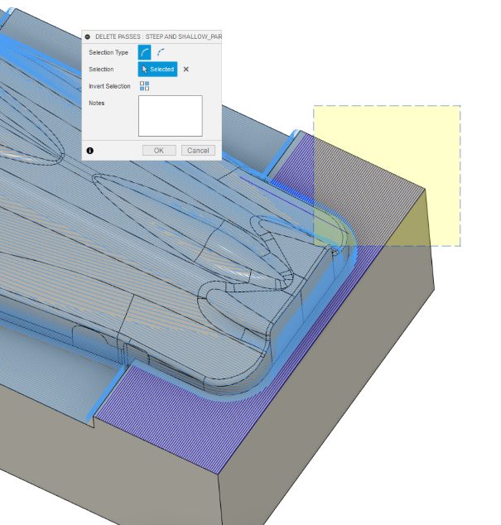Confirm with the OK button
This screenshot has height=525, width=501.
pos(159,151)
